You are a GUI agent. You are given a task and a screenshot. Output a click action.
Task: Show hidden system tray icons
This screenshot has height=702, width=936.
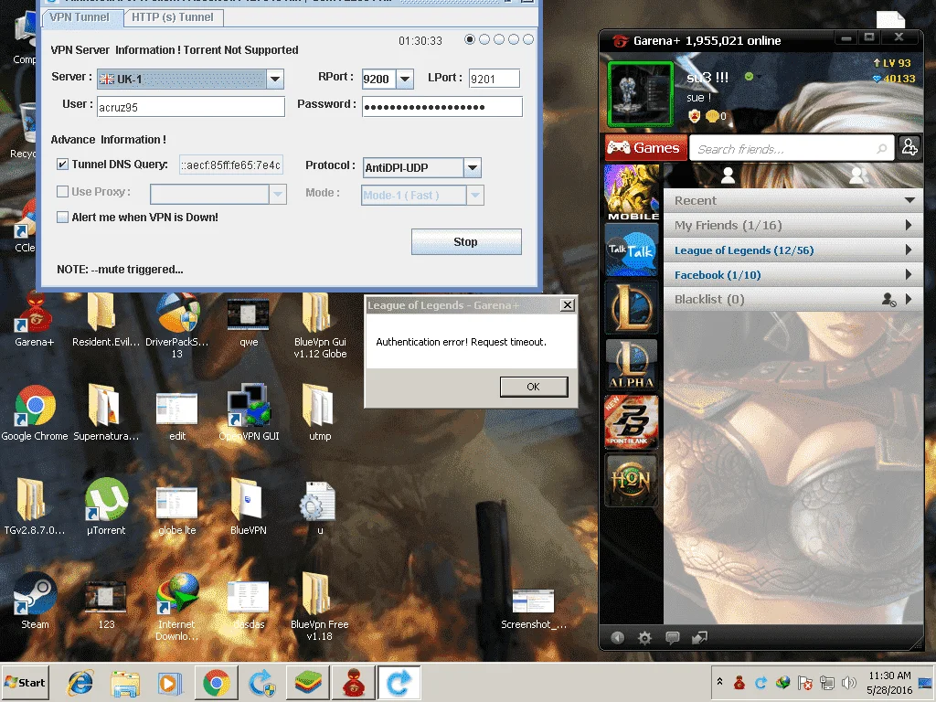click(720, 682)
